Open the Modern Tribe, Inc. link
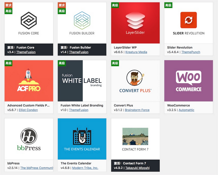The width and height of the screenshot is (218, 175). click(x=85, y=168)
